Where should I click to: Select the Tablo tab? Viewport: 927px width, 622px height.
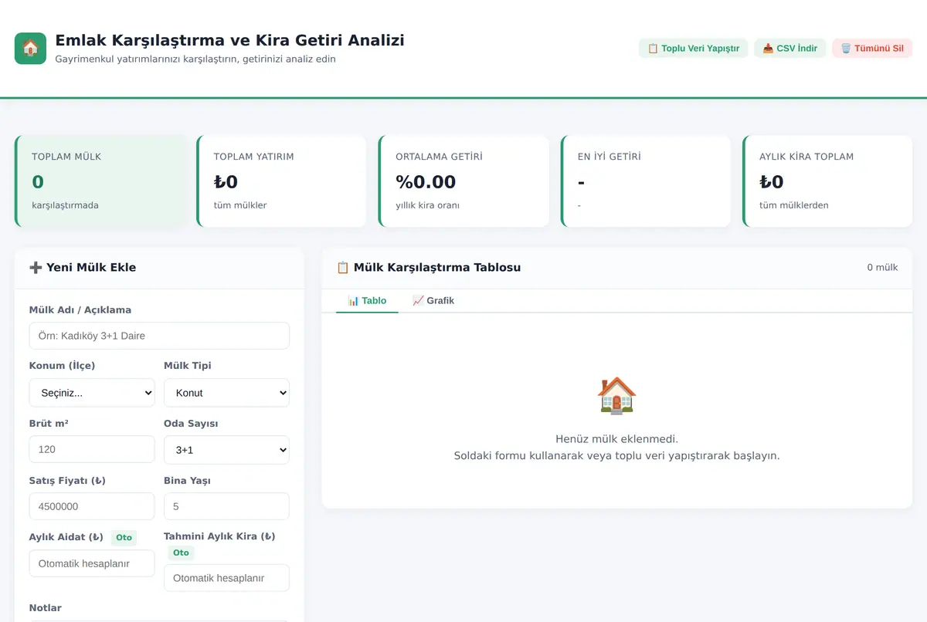(x=367, y=301)
